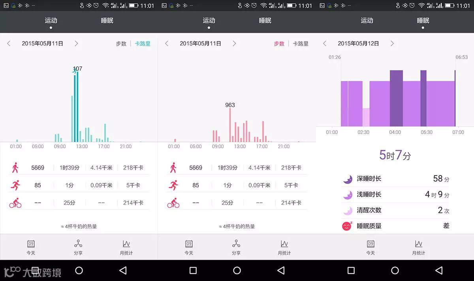474x281 pixels.
Task: Go to previous day on teal calorie chart screen
Action: coord(9,43)
